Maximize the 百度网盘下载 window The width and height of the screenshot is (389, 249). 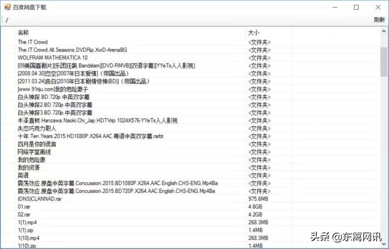(356, 7)
